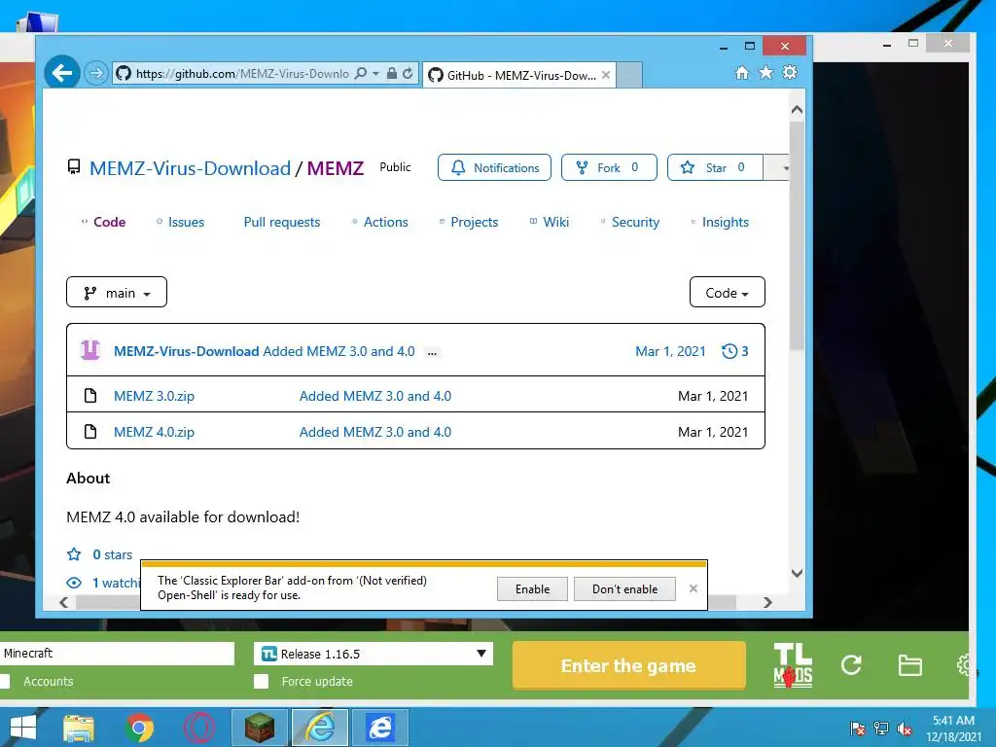This screenshot has width=996, height=747.
Task: Click file icon beside MEMZ 4.0.zip
Action: [90, 432]
